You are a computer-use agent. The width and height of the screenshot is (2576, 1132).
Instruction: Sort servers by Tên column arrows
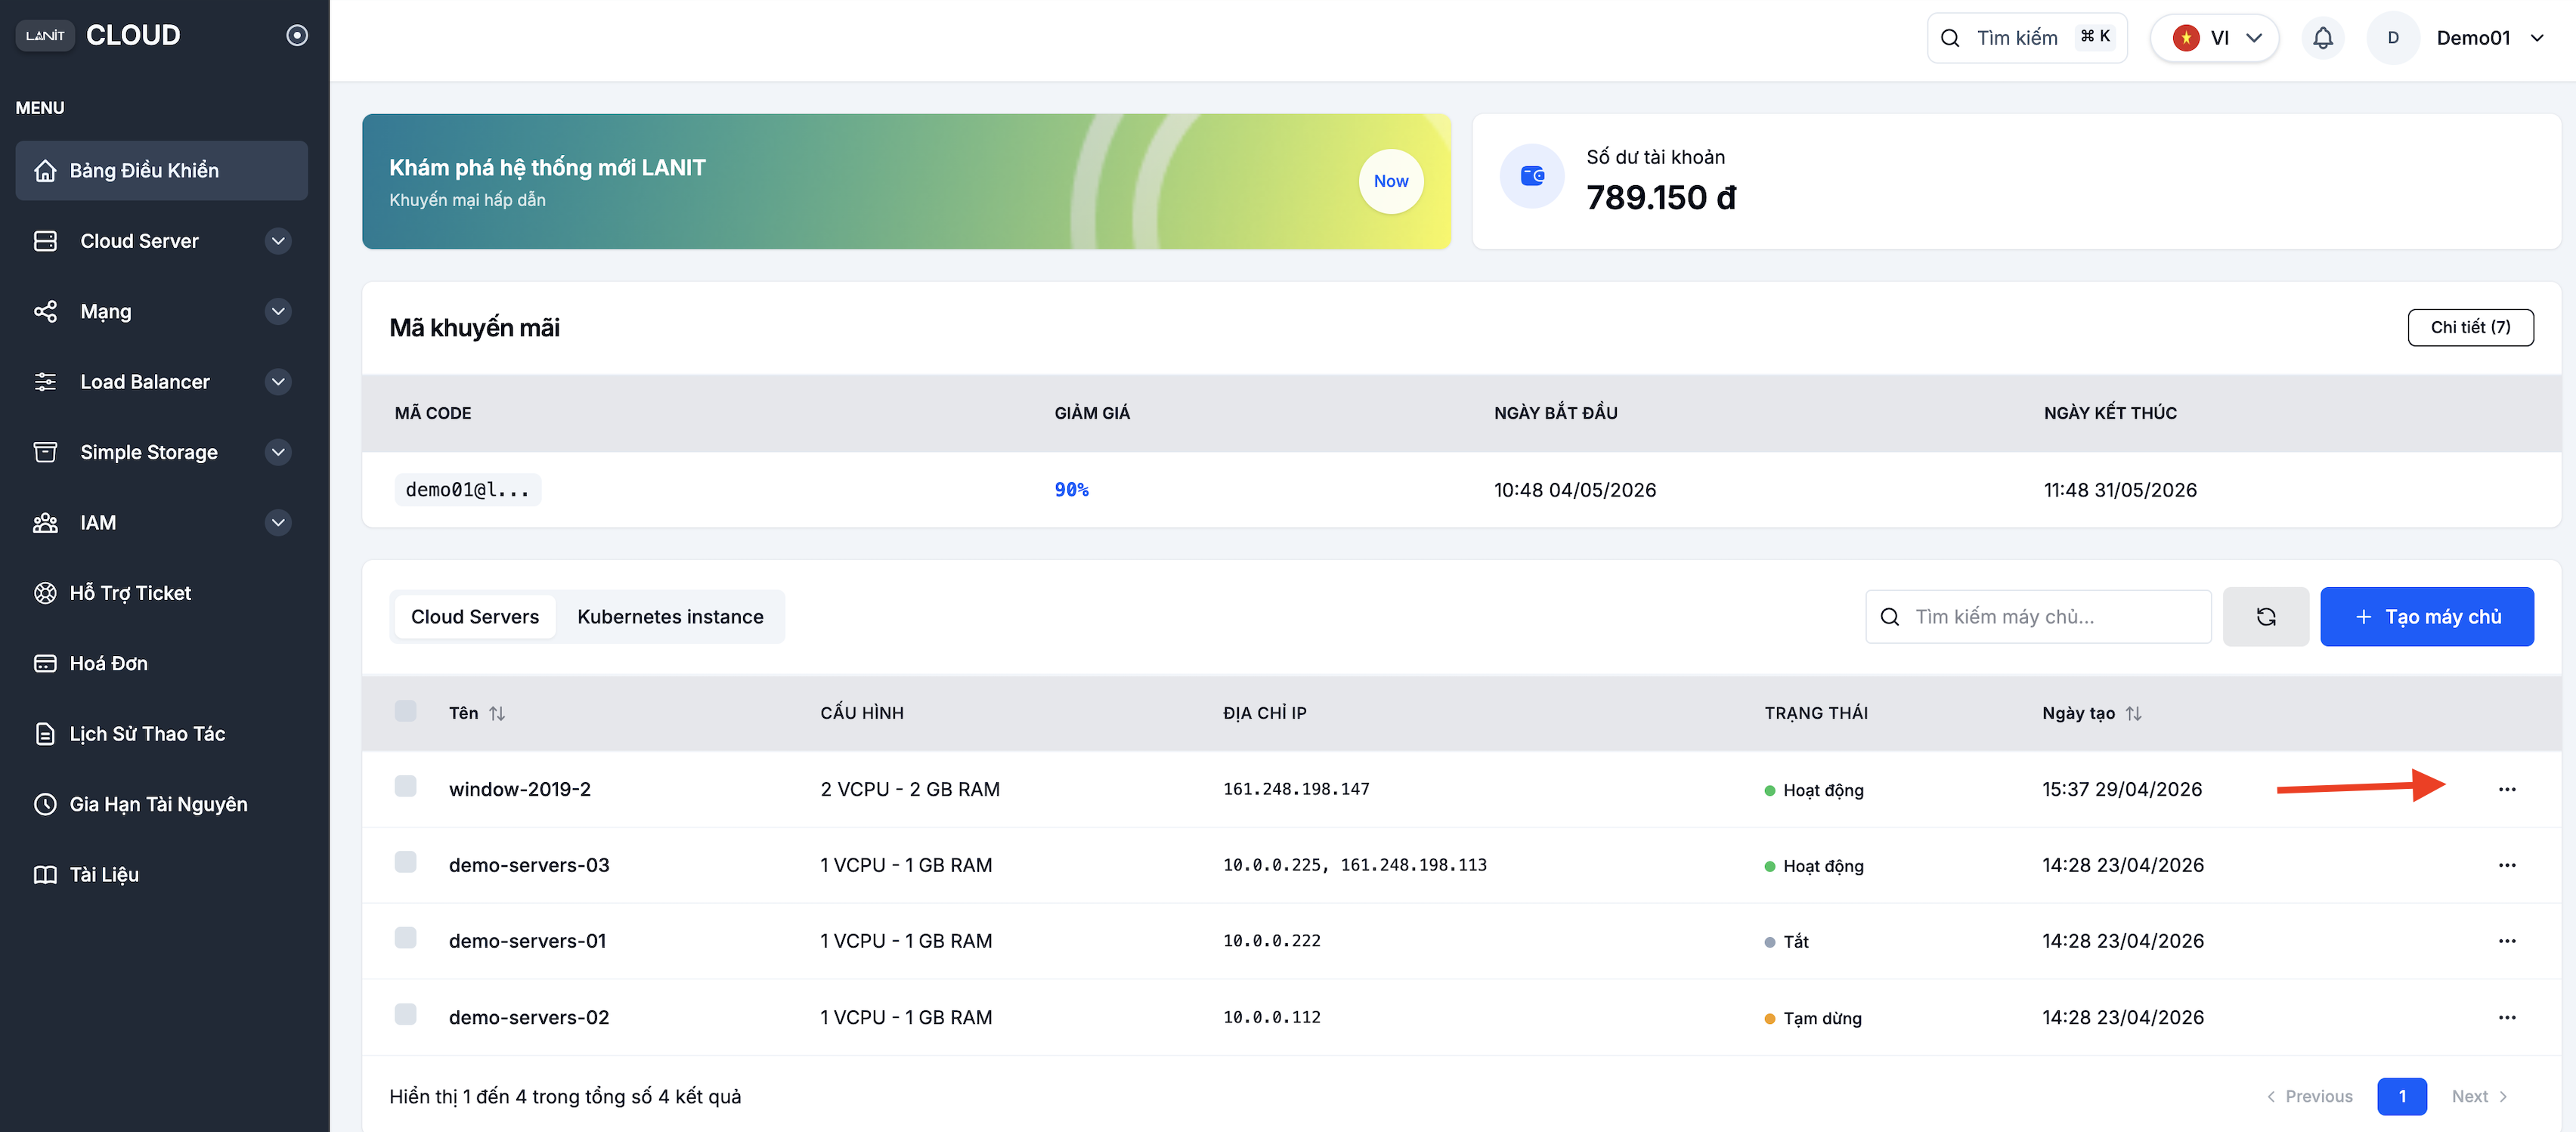(497, 713)
